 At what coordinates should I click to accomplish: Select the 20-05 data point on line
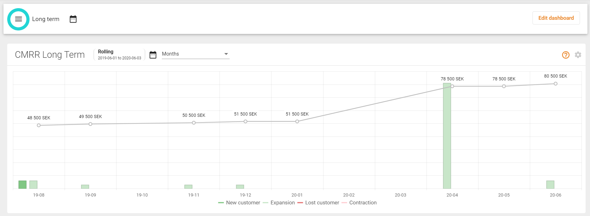(504, 86)
